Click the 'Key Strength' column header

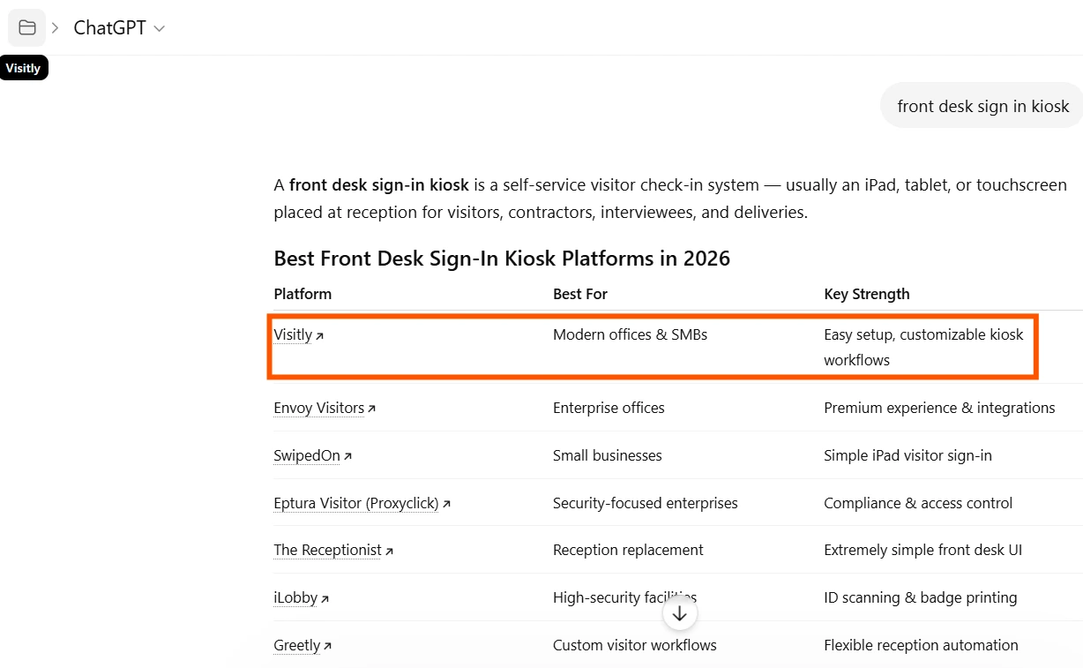pos(867,294)
